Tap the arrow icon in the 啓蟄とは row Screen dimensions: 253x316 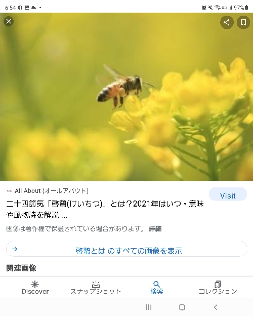[15, 249]
